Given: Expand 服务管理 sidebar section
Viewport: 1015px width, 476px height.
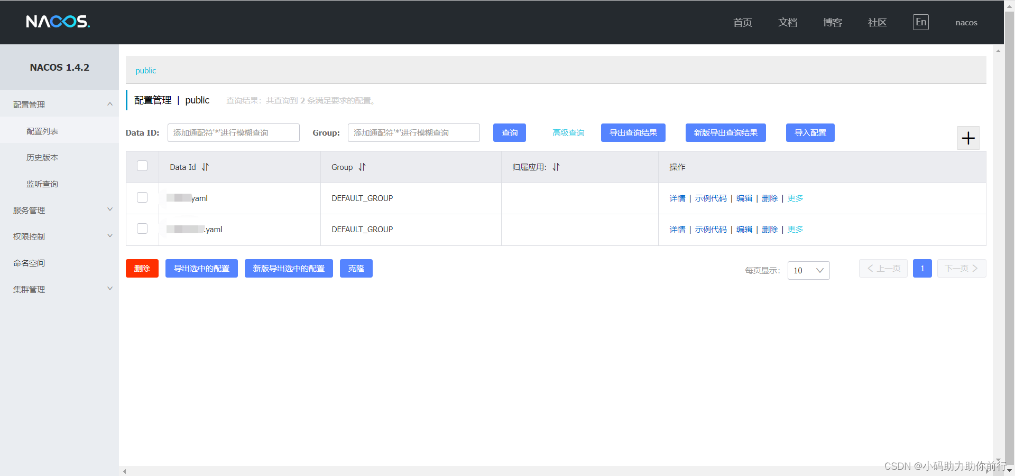Looking at the screenshot, I should [110, 210].
